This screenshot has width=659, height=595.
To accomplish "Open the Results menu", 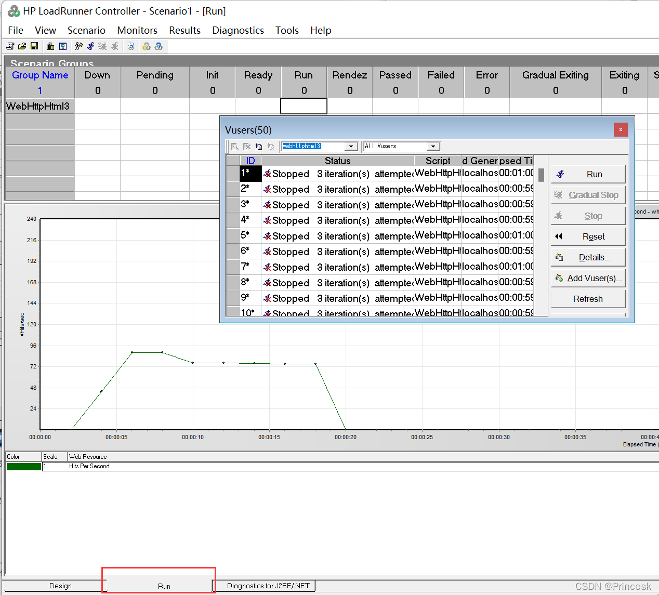I will coord(184,30).
